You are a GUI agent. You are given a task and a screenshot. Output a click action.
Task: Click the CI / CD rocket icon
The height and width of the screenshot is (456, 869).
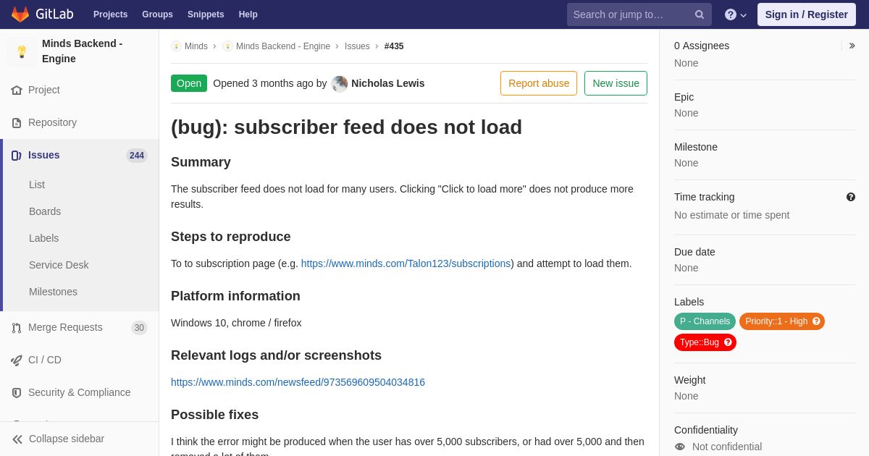coord(17,360)
